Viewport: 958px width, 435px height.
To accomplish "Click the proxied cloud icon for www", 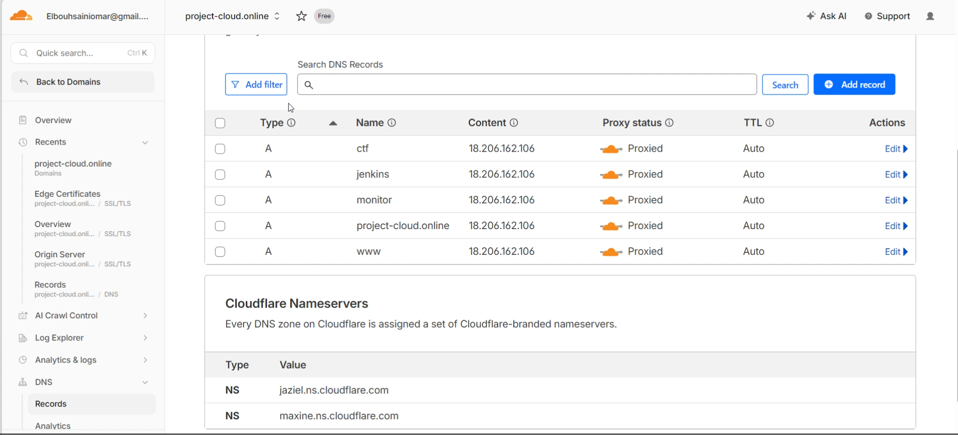I will [611, 252].
